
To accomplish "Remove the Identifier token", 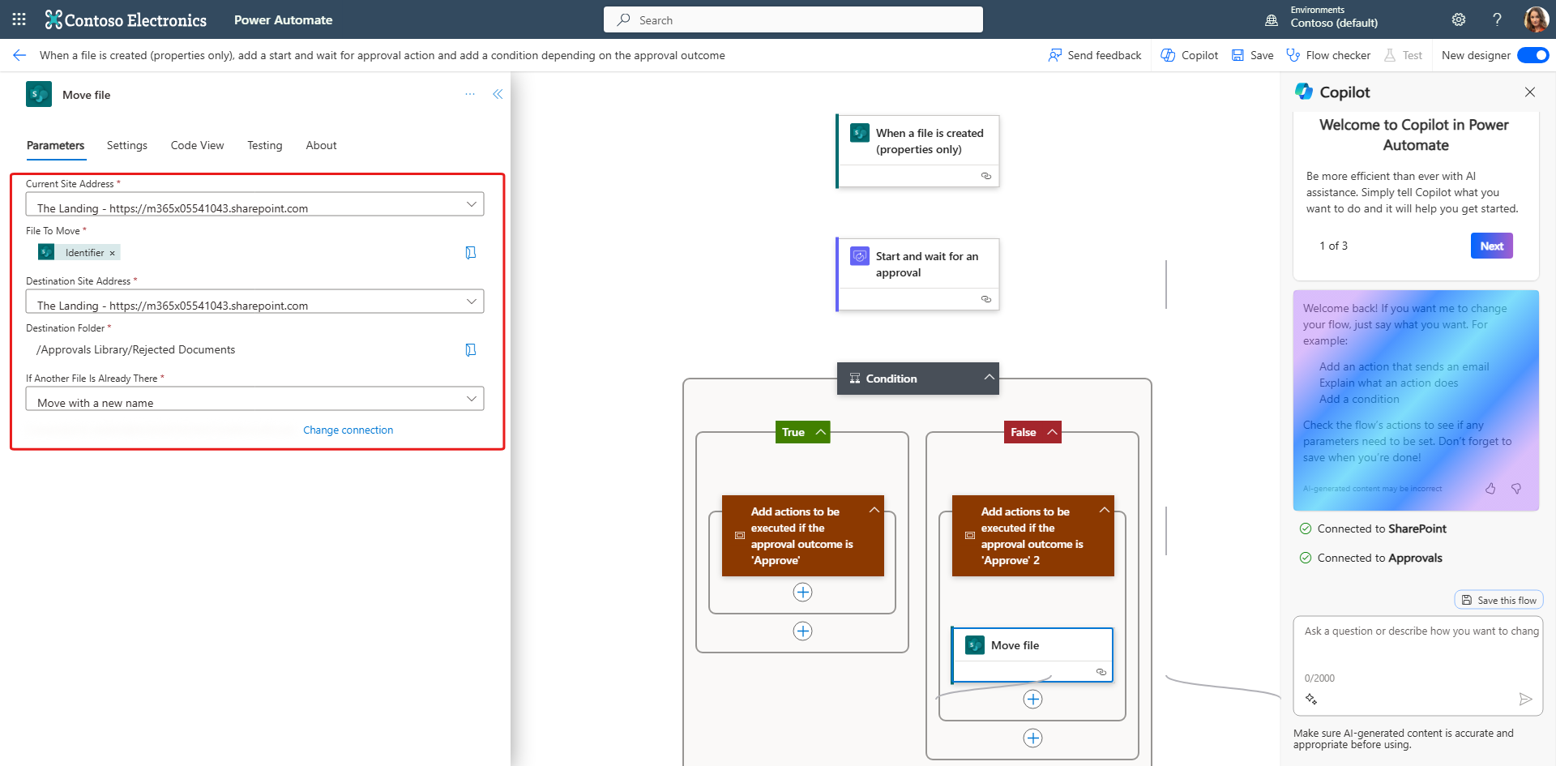I will pyautogui.click(x=113, y=253).
